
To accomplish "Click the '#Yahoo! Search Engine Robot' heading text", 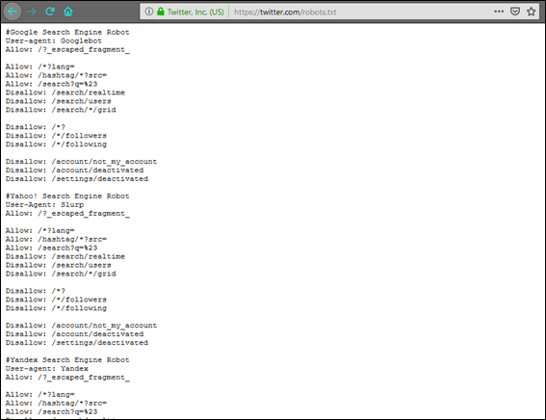I will [x=67, y=197].
